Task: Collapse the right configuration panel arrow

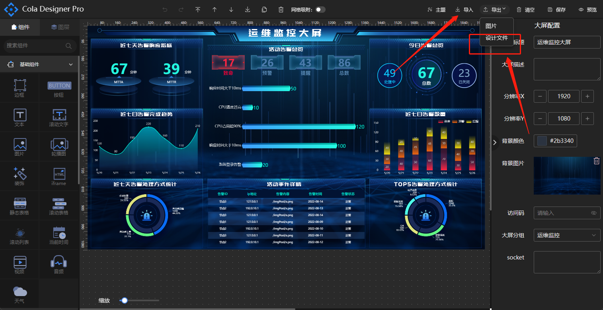Action: tap(495, 142)
